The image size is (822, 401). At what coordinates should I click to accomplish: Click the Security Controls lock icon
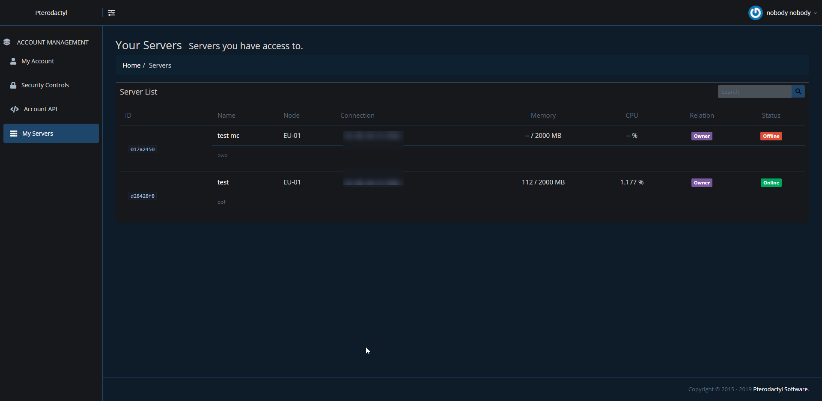coord(13,85)
